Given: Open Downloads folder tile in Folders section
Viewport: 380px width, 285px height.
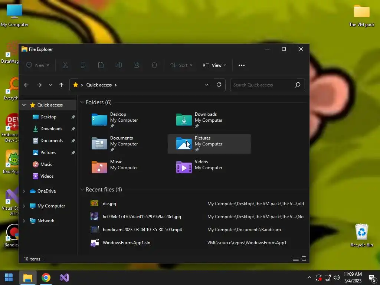Looking at the screenshot, I should (209, 120).
